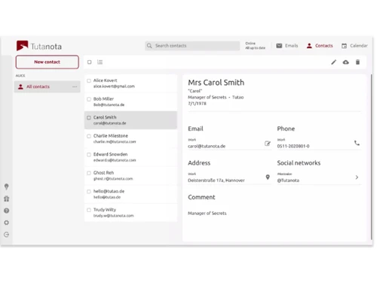This screenshot has height=282, width=377.
Task: Open All contacts more options menu
Action: pyautogui.click(x=75, y=86)
